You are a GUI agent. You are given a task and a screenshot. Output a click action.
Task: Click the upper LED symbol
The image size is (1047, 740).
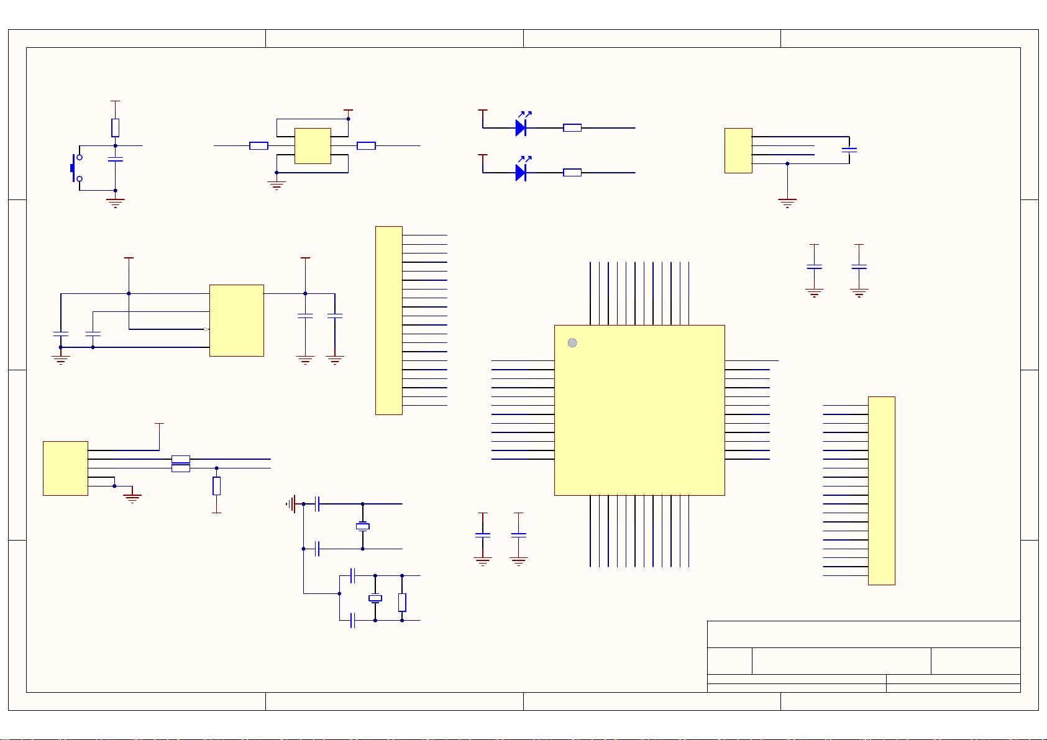[x=521, y=127]
